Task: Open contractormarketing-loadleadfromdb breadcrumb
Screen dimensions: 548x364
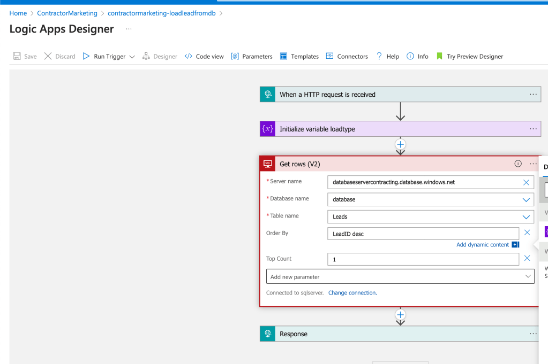Action: click(161, 13)
